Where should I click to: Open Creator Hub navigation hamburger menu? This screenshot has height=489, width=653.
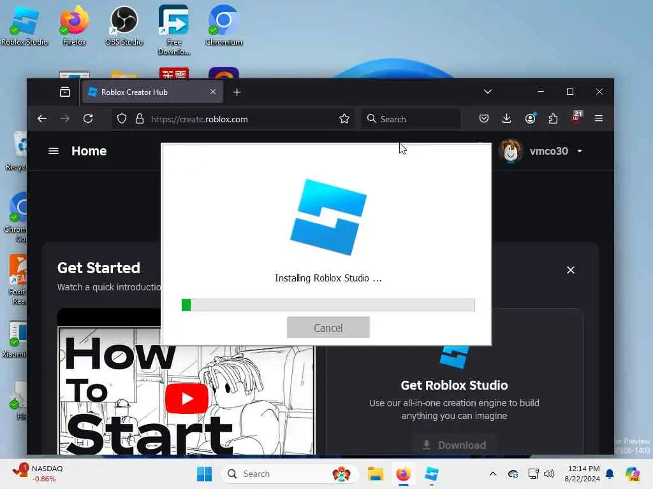54,151
